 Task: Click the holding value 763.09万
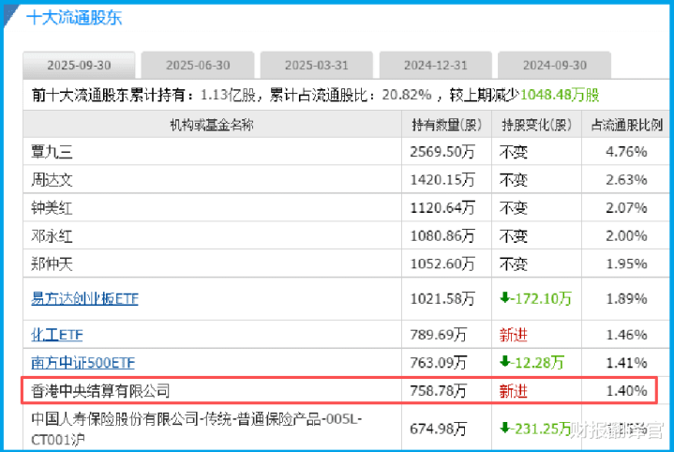[439, 363]
